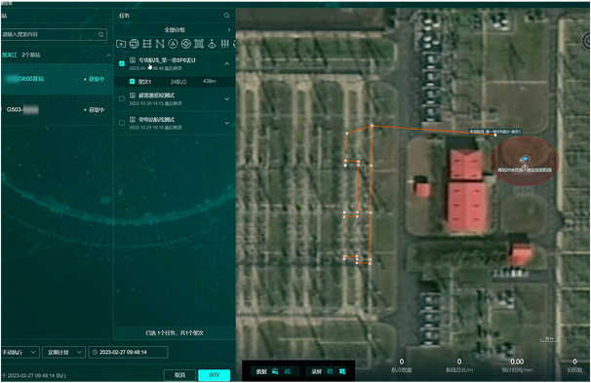The image size is (591, 383).
Task: Expand the third task dated 2022-12-20 10:18
Action: click(x=227, y=123)
